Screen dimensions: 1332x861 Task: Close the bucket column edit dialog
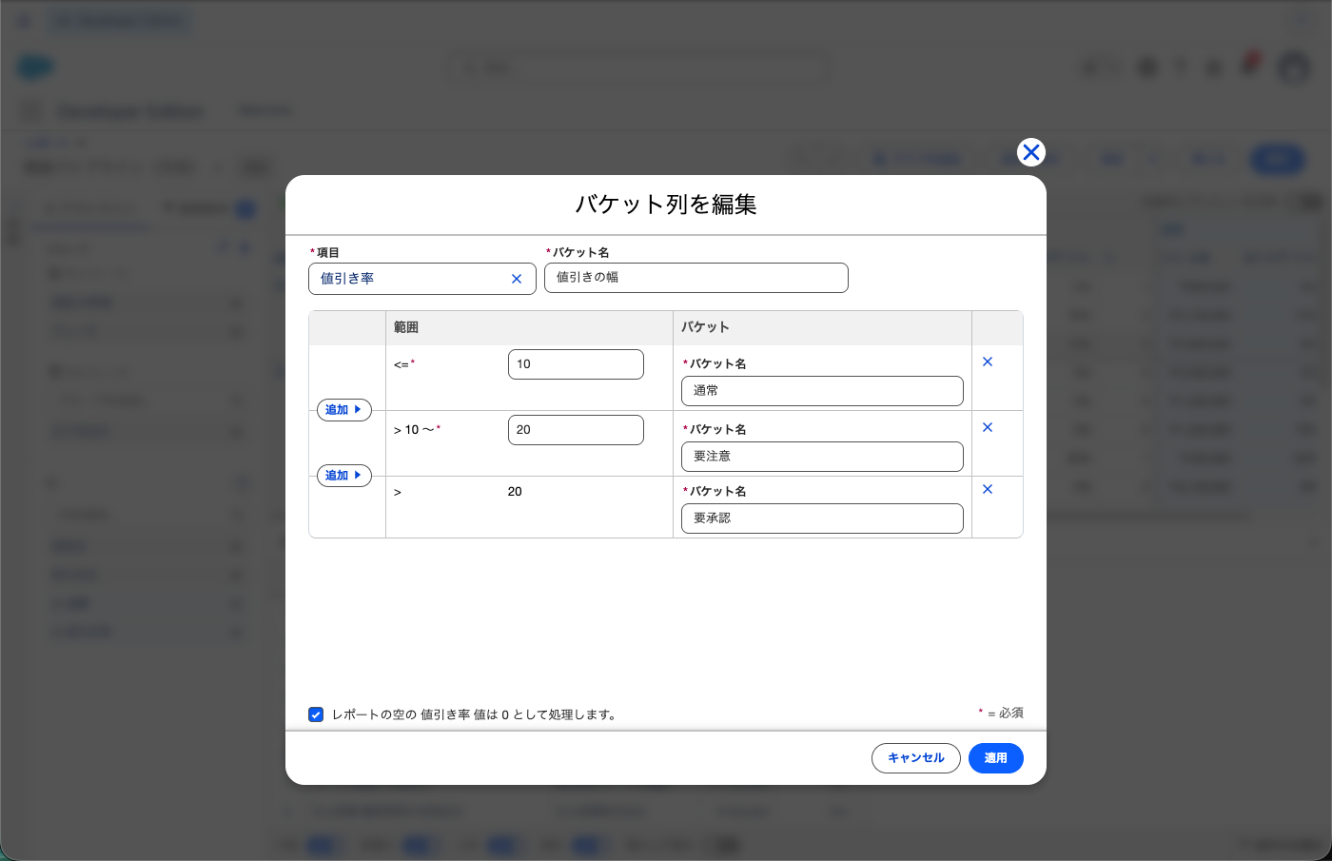1031,152
